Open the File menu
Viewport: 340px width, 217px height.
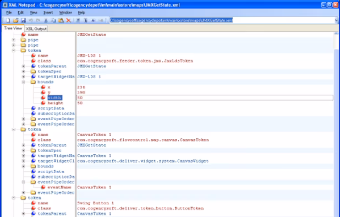coord(9,13)
